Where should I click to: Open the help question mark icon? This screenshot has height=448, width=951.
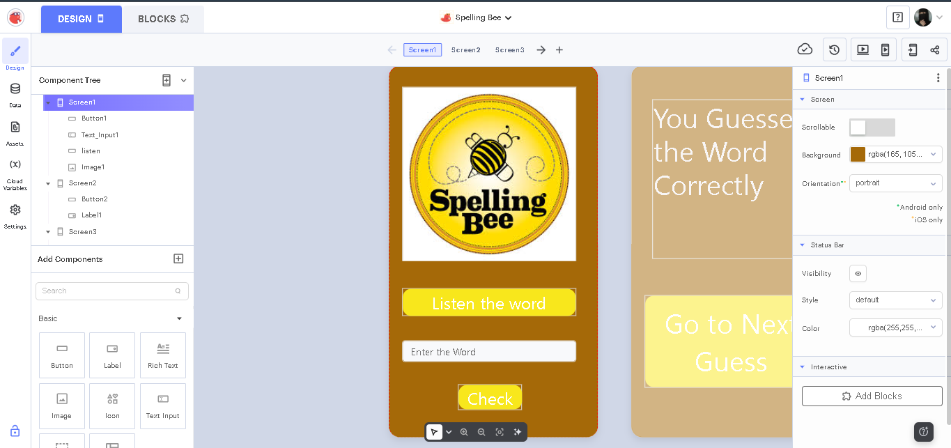pyautogui.click(x=897, y=17)
